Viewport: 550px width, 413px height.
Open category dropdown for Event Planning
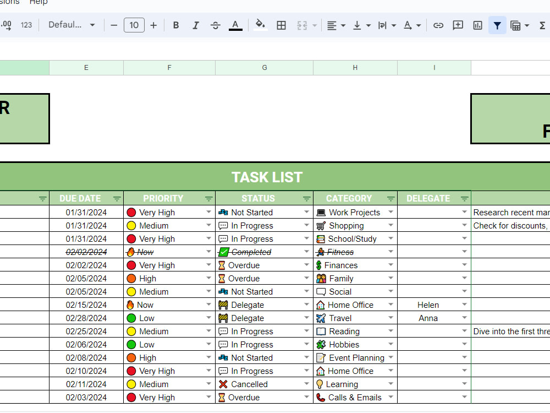391,357
